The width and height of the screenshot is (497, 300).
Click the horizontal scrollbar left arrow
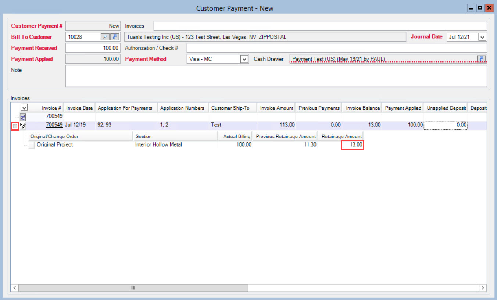pyautogui.click(x=15, y=288)
